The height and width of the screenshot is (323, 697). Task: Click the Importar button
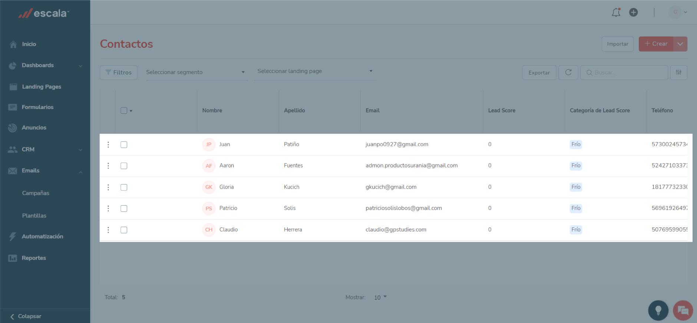pos(617,44)
